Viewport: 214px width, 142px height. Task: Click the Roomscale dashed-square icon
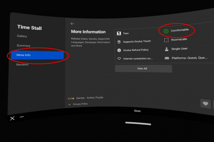(166, 40)
